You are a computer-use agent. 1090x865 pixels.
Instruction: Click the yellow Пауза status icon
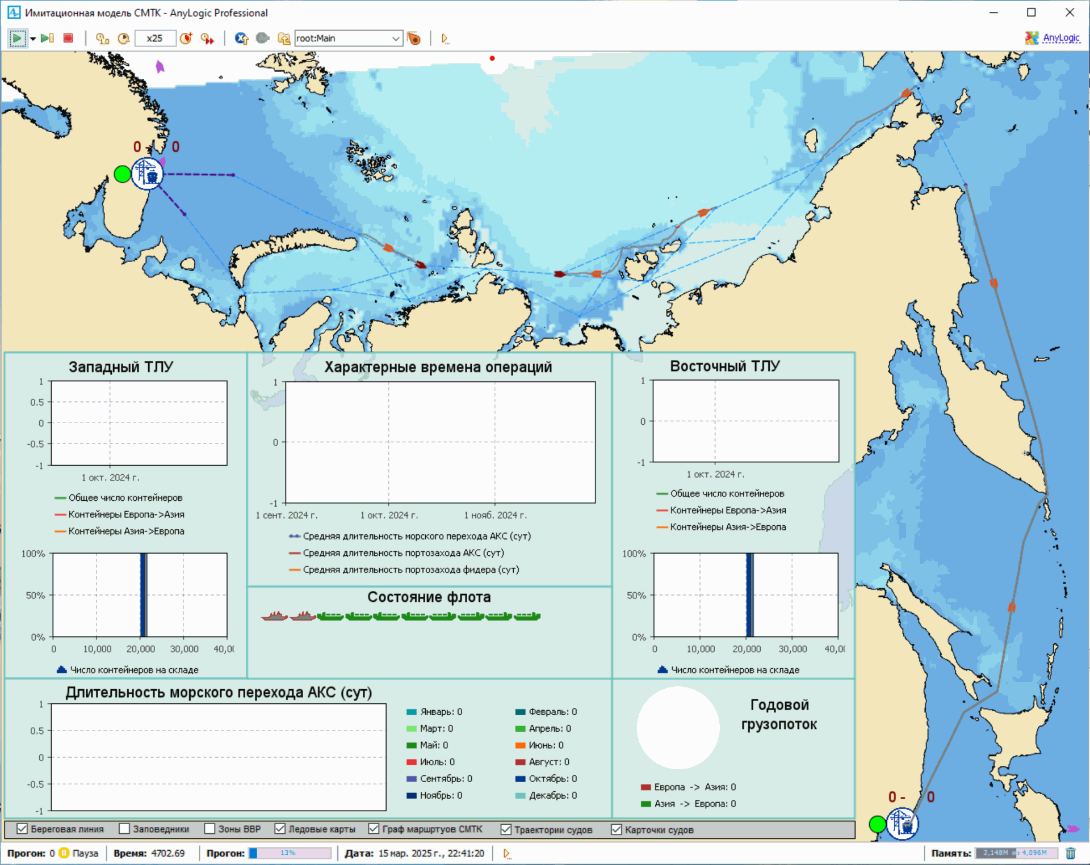(64, 853)
